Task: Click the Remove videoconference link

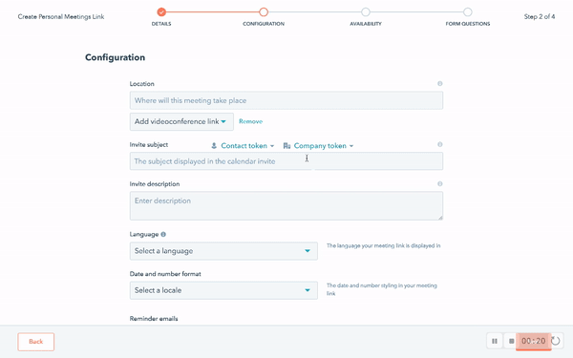Action: [250, 121]
